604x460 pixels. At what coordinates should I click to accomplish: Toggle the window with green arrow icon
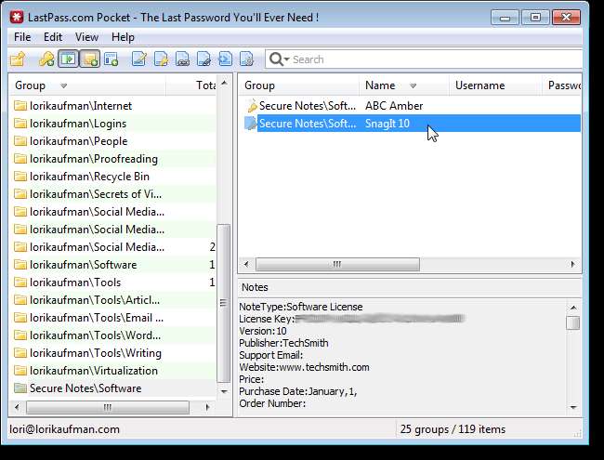click(68, 59)
